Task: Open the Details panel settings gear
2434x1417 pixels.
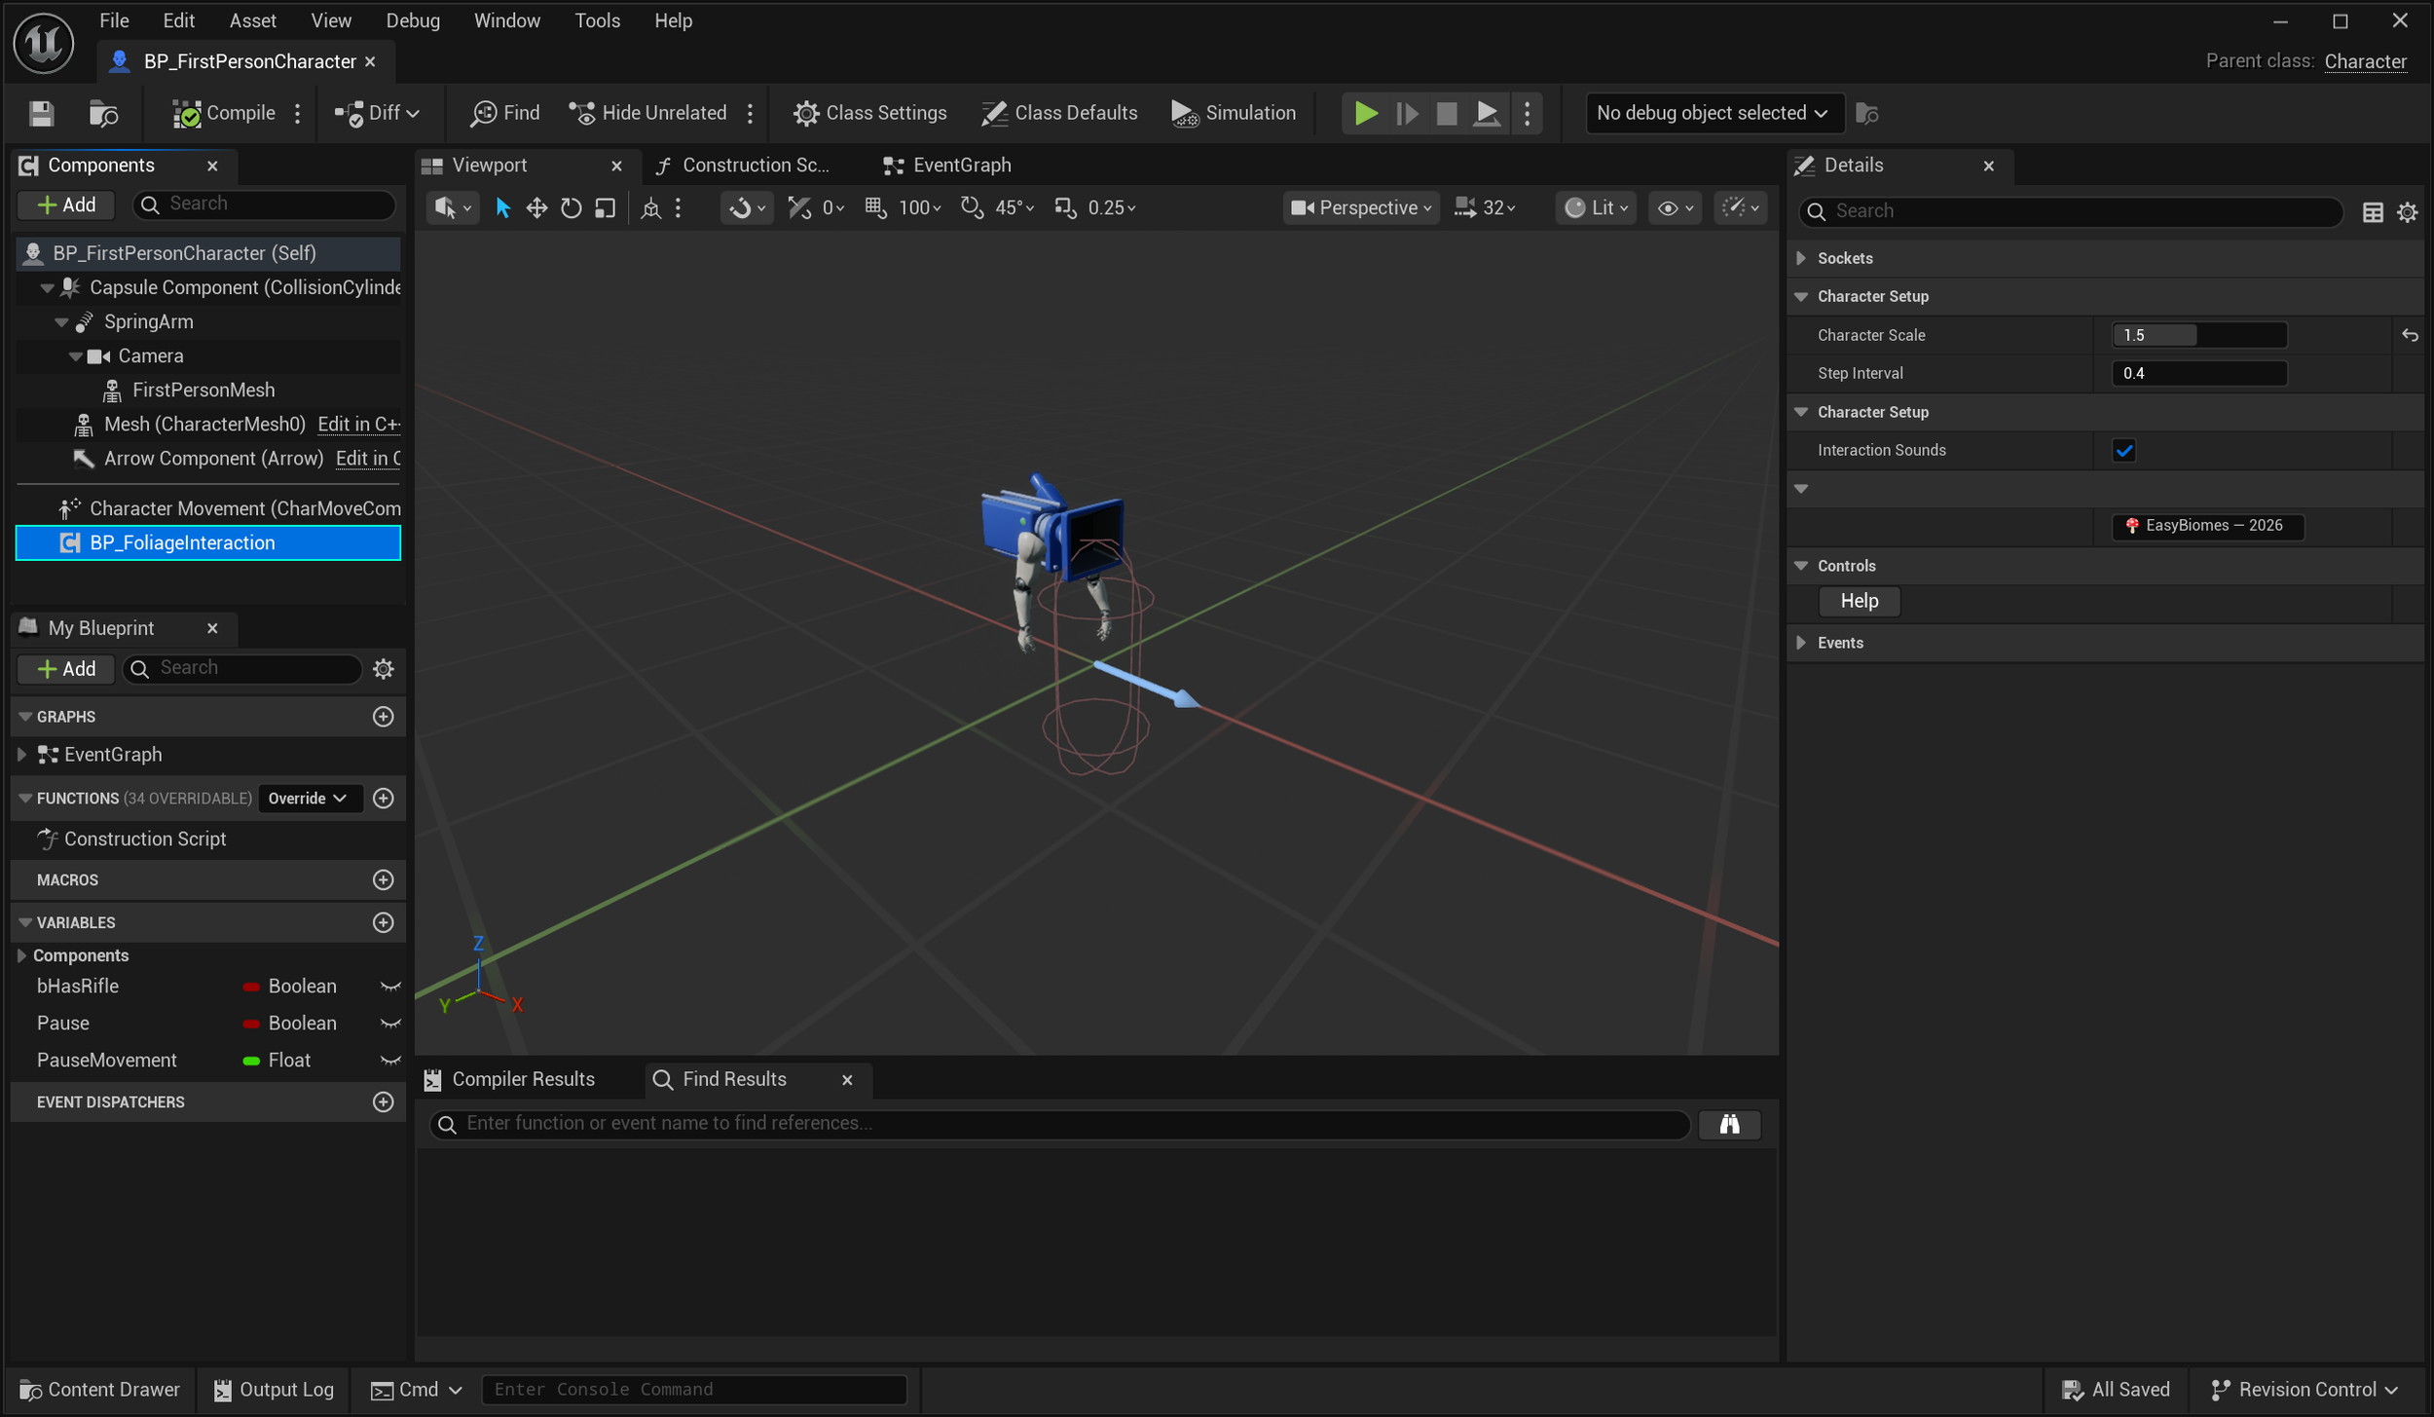Action: [x=2407, y=211]
